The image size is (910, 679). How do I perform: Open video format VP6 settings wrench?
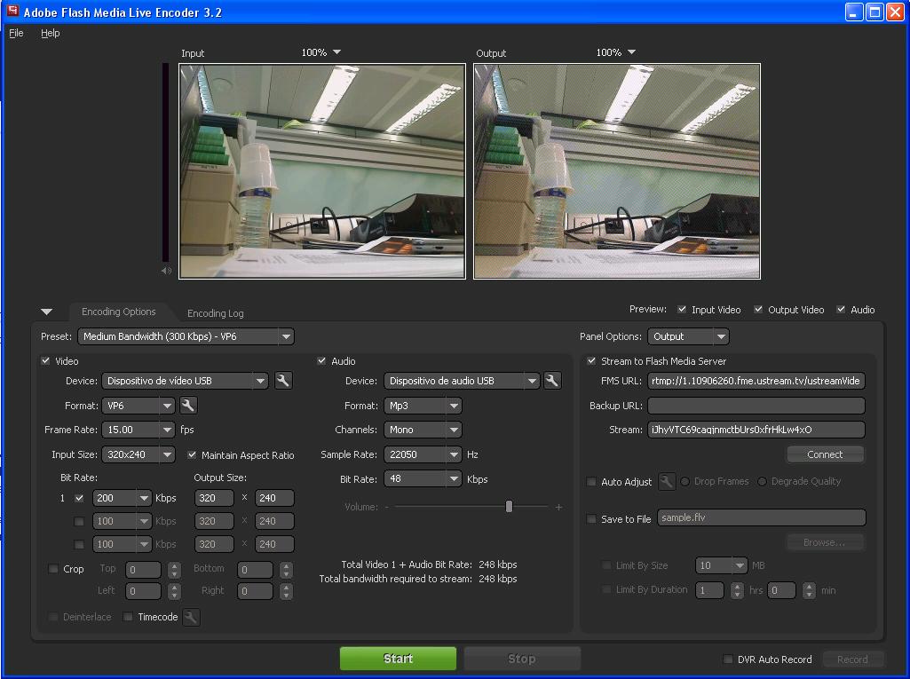(x=188, y=405)
